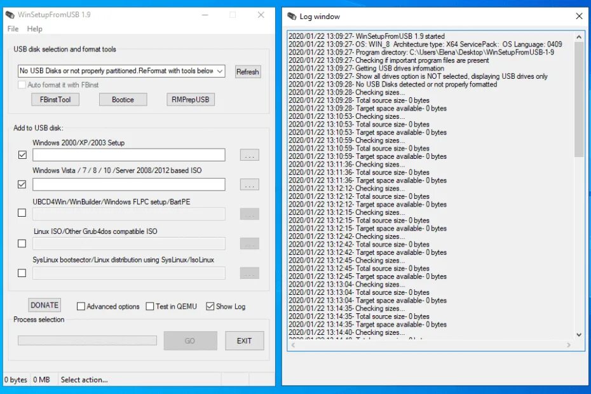
Task: Browse for Windows Vista/7/8/10 ISO file
Action: tap(250, 184)
